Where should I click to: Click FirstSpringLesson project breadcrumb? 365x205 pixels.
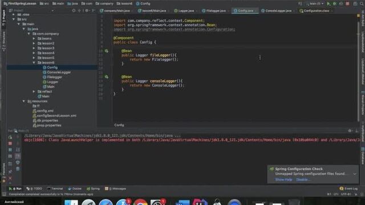coord(21,4)
